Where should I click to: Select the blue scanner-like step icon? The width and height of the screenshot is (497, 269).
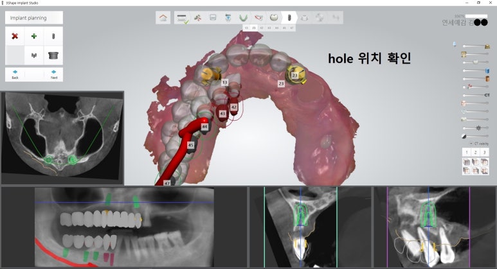228,17
